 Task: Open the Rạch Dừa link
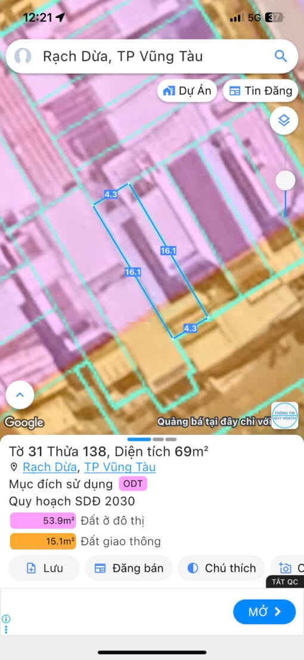49,467
